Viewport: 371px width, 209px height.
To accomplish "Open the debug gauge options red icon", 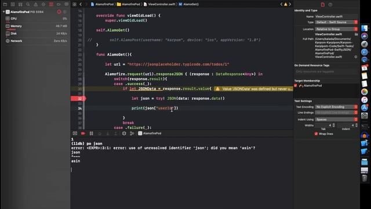I will pos(59,12).
